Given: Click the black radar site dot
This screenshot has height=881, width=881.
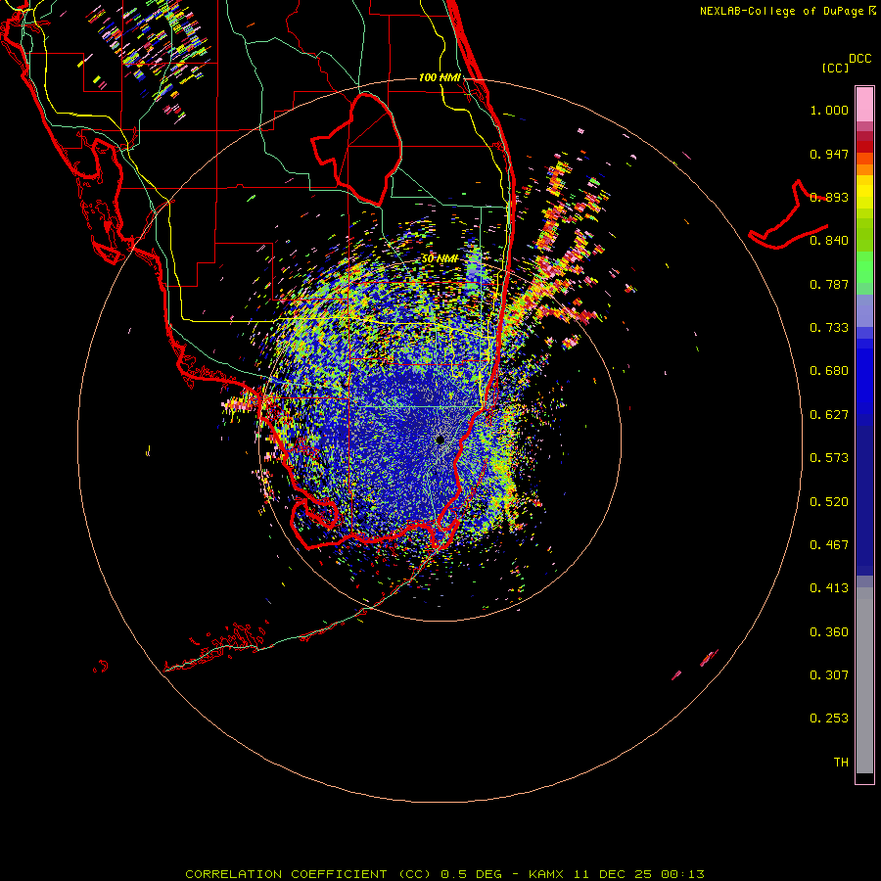Looking at the screenshot, I should pos(440,440).
